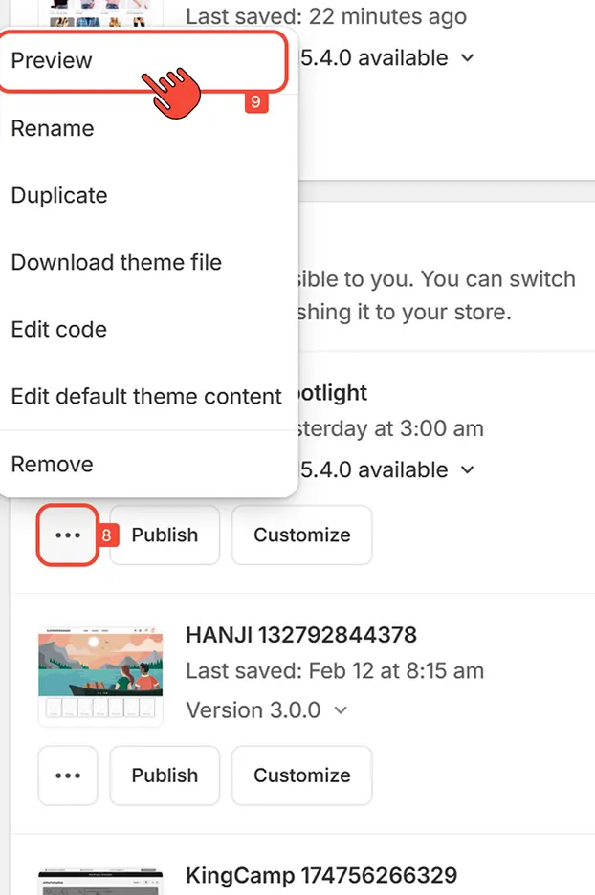This screenshot has height=895, width=595.
Task: Open the ellipsis menu under HANJI theme
Action: coord(67,775)
